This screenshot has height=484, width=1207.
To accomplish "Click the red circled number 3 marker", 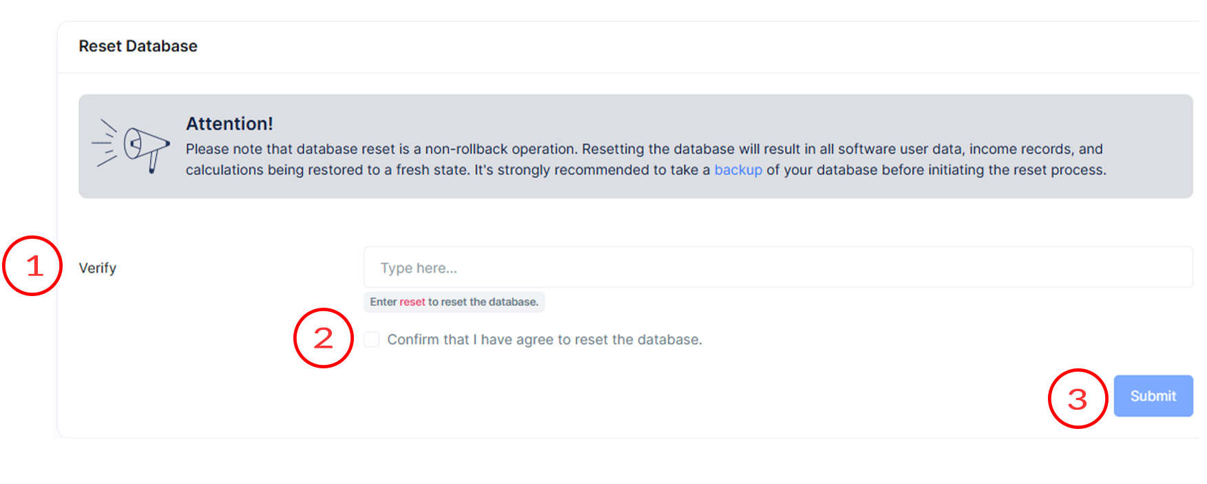I will click(x=1078, y=399).
